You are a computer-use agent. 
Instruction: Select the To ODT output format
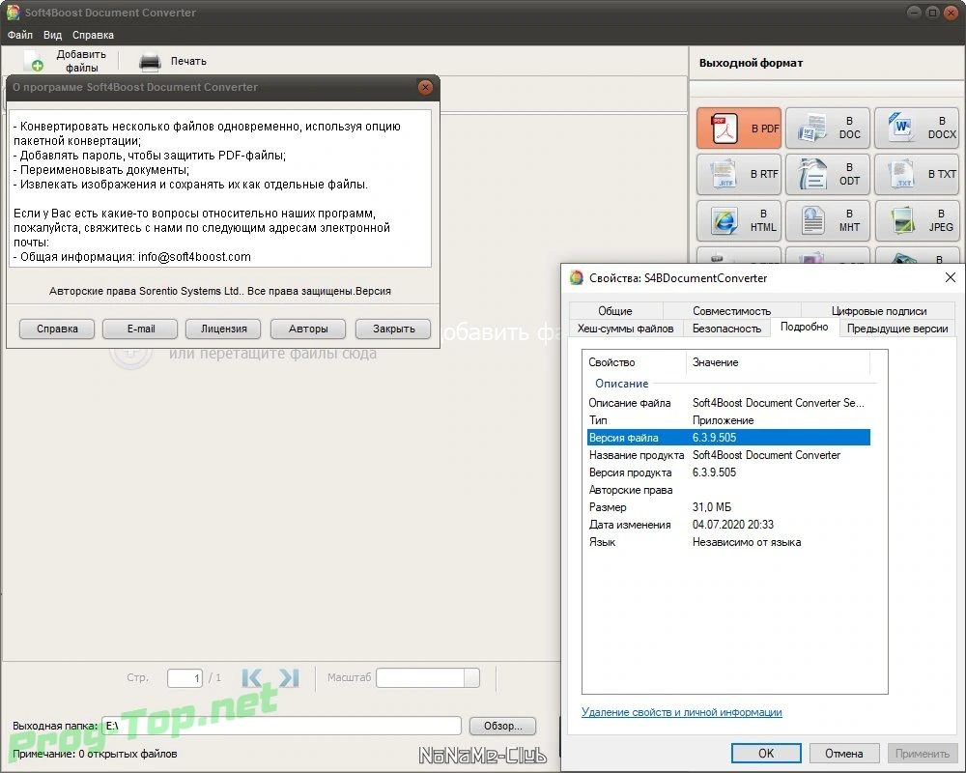tap(828, 175)
